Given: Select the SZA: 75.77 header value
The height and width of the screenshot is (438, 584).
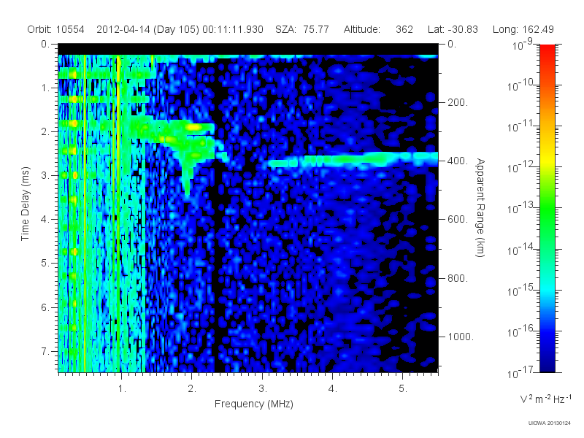Looking at the screenshot, I should pyautogui.click(x=302, y=29).
